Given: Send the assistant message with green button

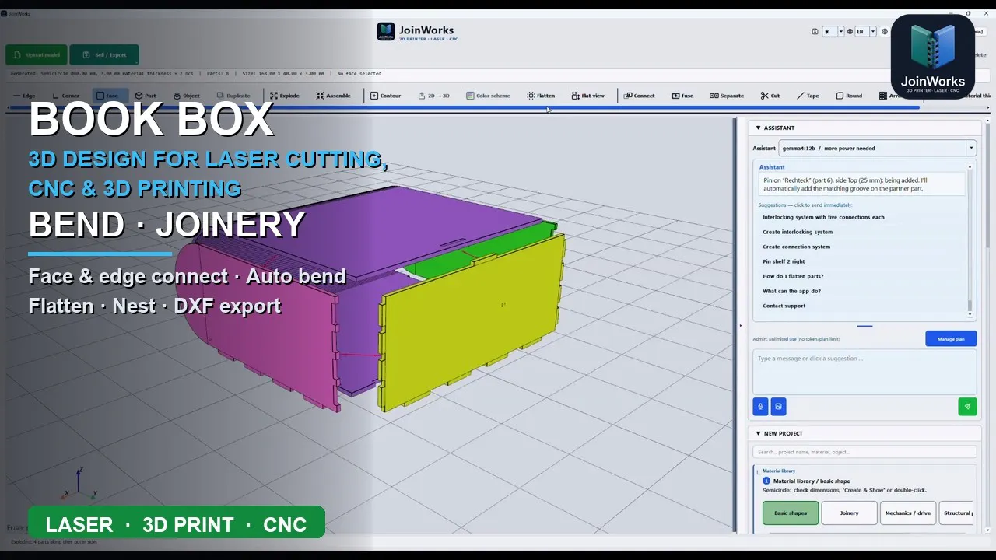Looking at the screenshot, I should (x=967, y=406).
